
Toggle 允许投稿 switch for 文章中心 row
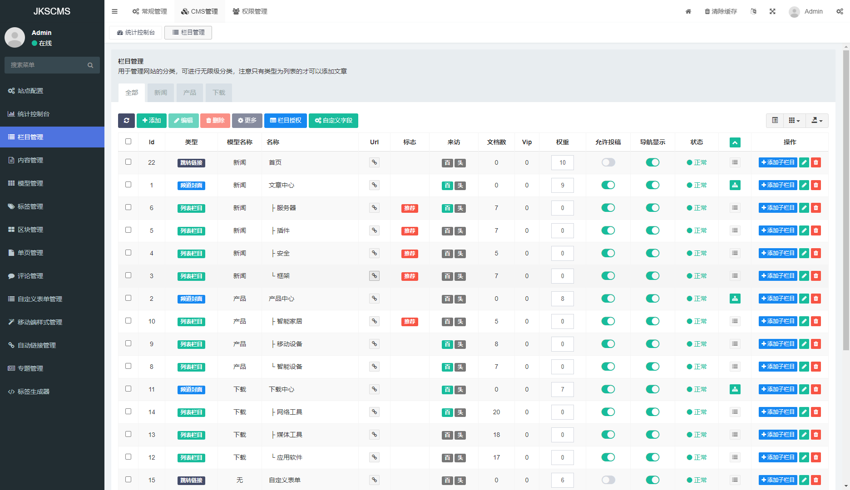point(608,185)
